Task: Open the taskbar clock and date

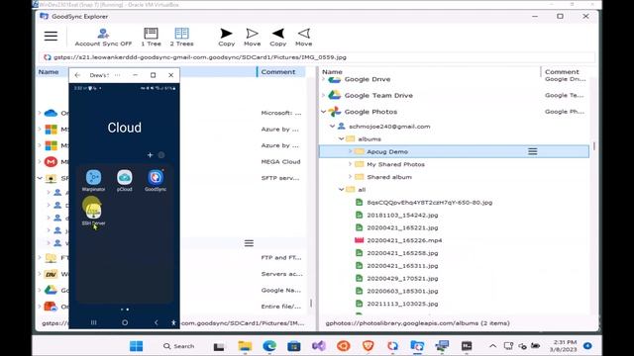Action: tap(565, 346)
